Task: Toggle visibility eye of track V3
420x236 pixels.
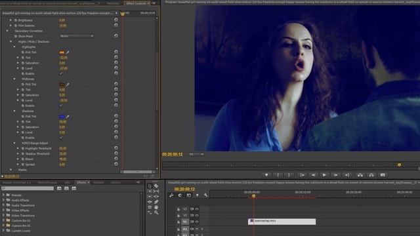Action: click(197, 209)
